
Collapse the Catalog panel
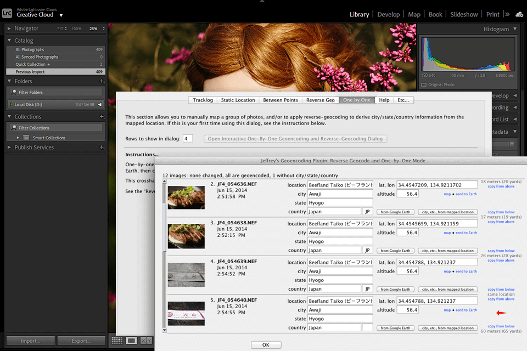pos(9,40)
